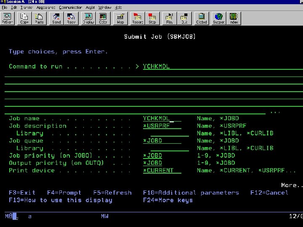Click 'Type choices, press Enter.' text
The height and width of the screenshot is (227, 303).
58,52
